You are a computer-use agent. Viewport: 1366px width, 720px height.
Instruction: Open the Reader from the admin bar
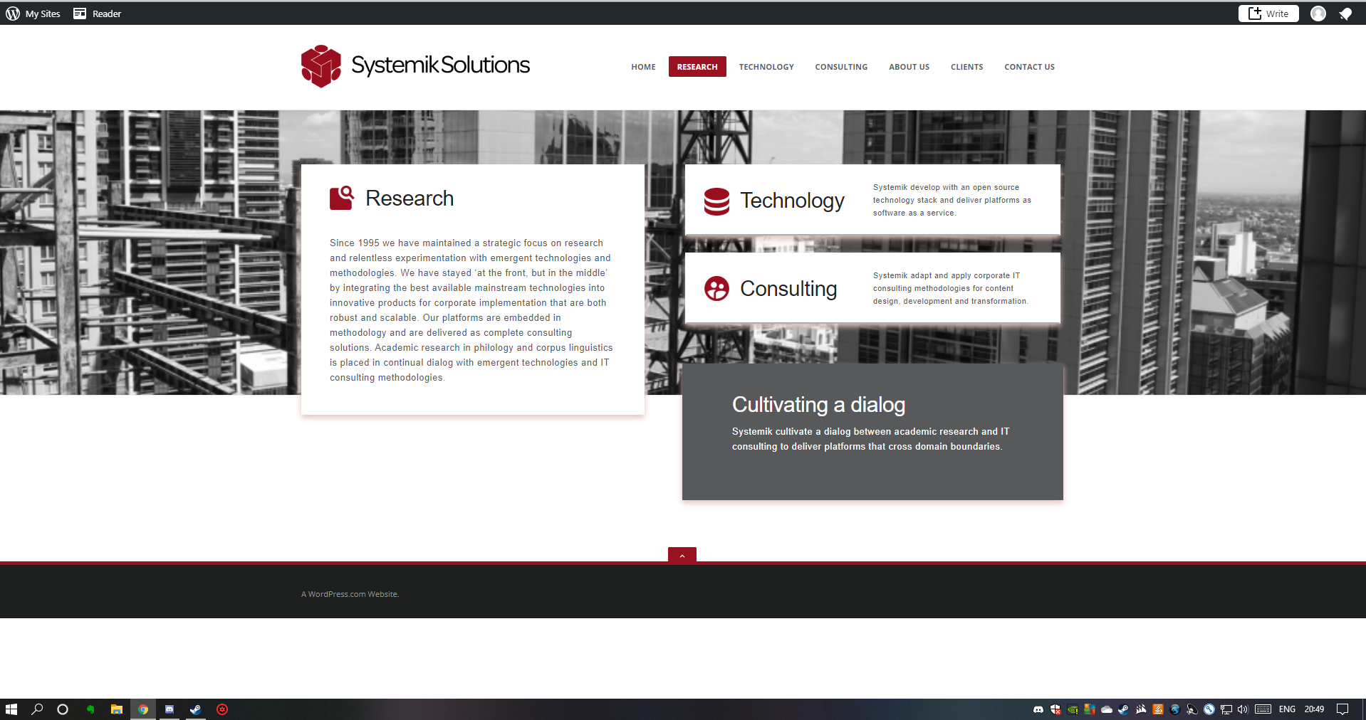click(97, 13)
